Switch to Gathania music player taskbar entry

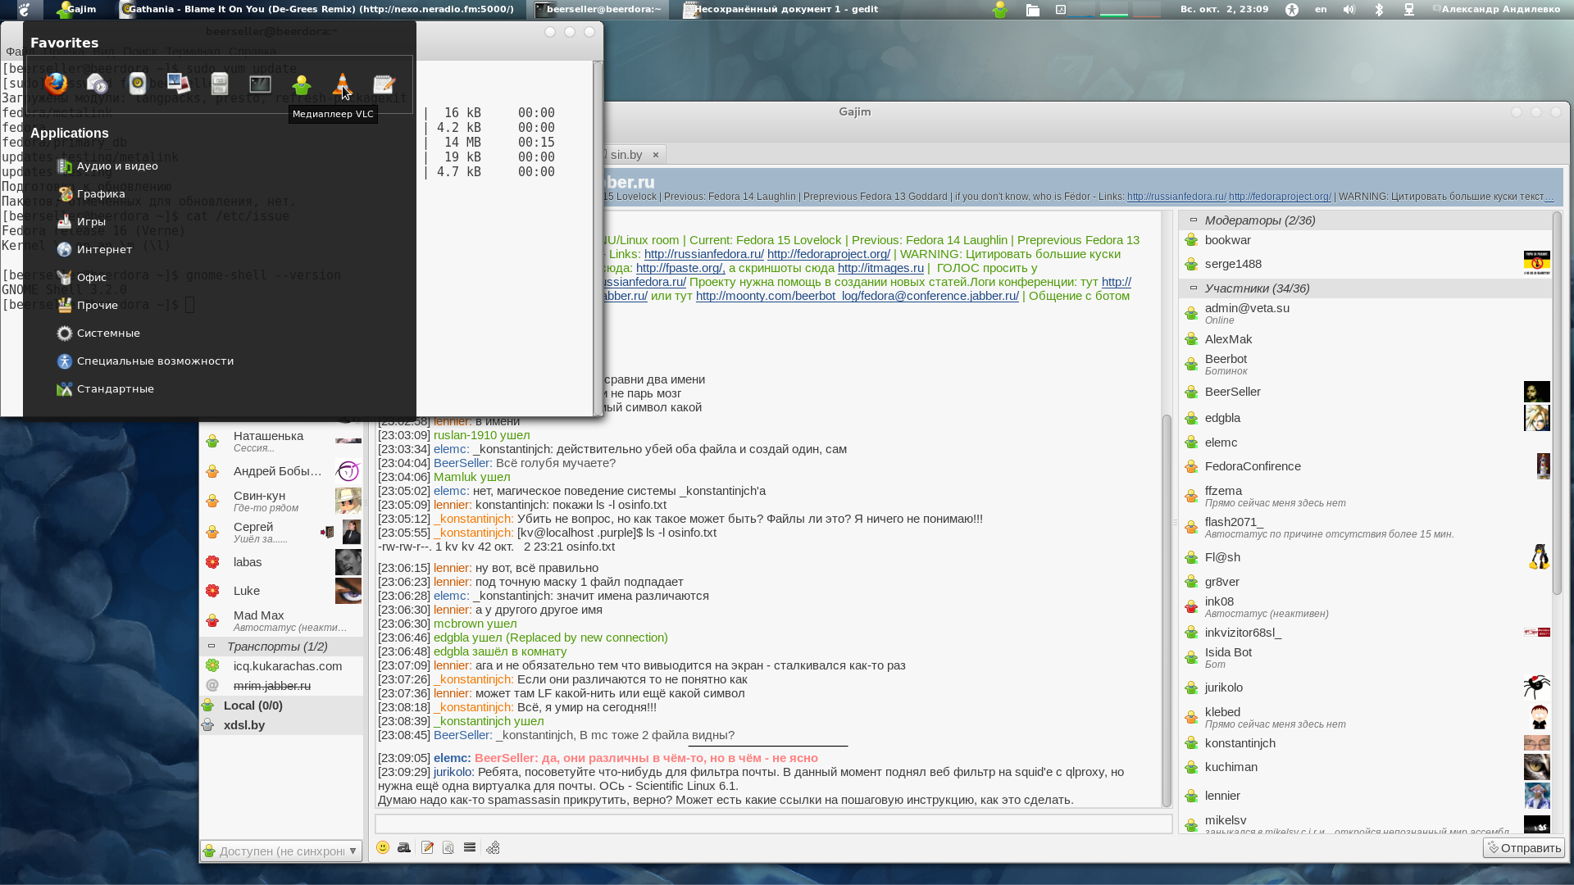coord(318,10)
